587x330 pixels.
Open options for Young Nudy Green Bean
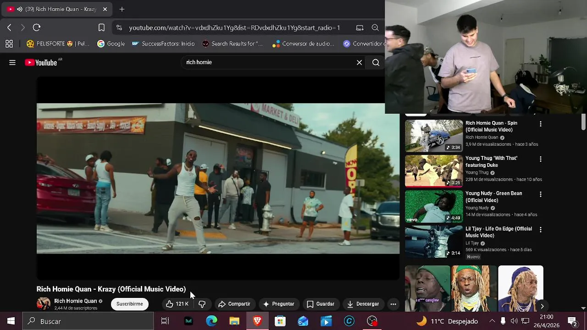click(541, 194)
